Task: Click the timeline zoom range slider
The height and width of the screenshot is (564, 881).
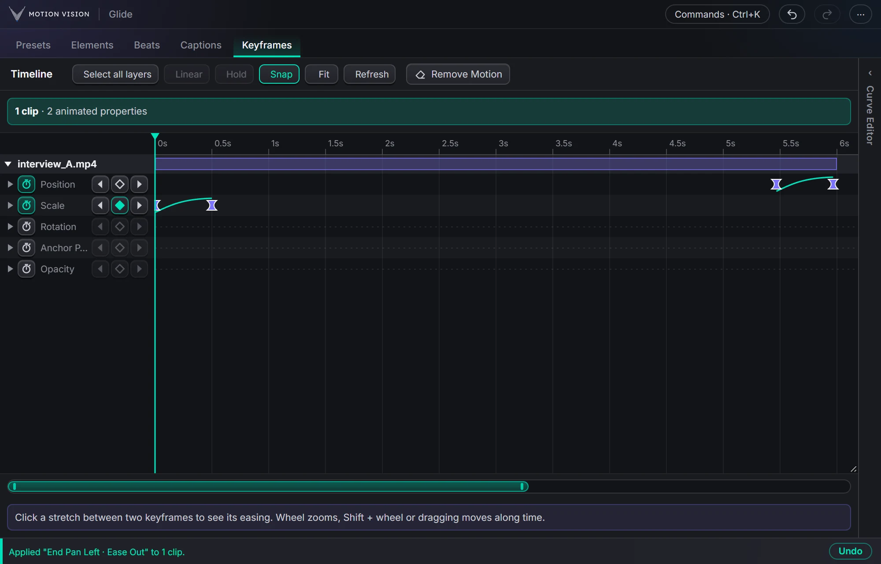Action: (x=268, y=486)
